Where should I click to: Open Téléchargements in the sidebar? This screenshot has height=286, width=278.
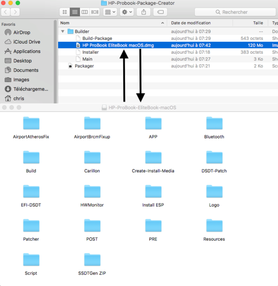coord(26,89)
